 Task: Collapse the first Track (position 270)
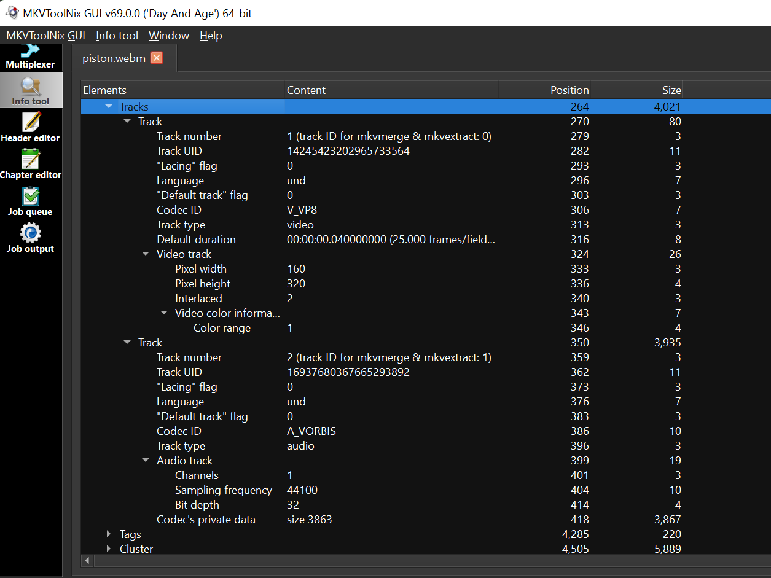[x=127, y=122]
